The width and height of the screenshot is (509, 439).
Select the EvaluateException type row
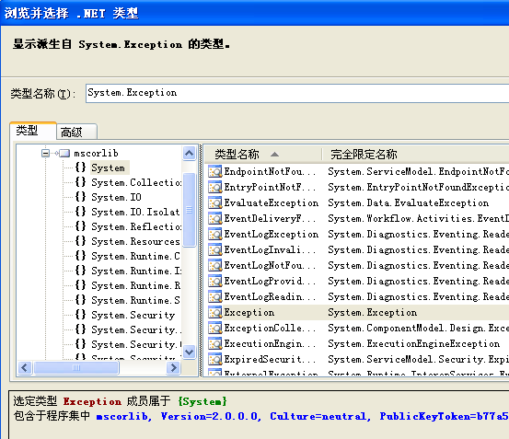[x=358, y=202]
